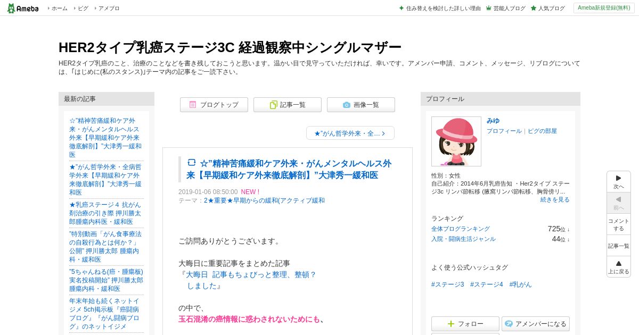Screen dimensions: 639x335
Task: Click 前へ previous arrow in floating panel
Action: coord(619,203)
